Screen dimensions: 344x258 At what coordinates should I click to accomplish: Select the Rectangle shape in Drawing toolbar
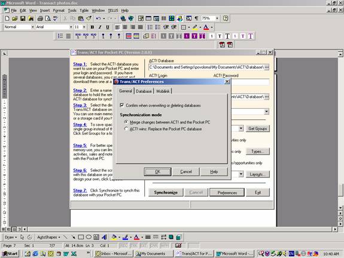pos(81,237)
